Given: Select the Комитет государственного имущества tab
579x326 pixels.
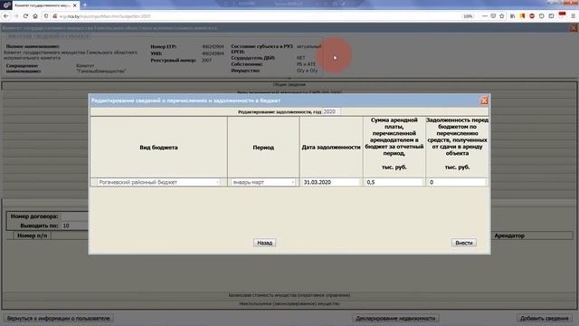Looking at the screenshot, I should (x=42, y=5).
